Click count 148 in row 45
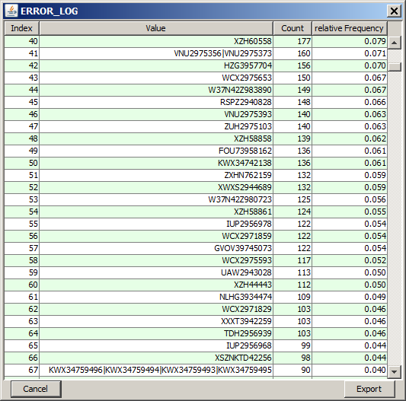Image resolution: width=406 pixels, height=401 pixels. click(293, 102)
